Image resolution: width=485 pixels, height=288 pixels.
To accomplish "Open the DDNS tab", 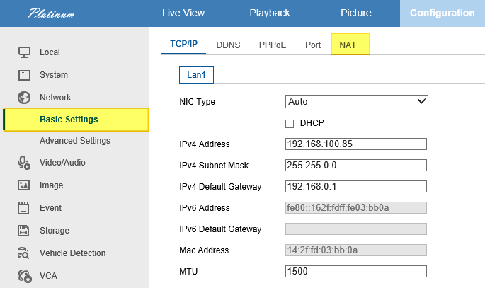I will click(x=228, y=45).
